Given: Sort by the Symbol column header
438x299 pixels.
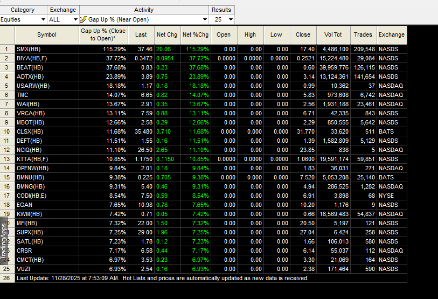Looking at the screenshot, I should click(47, 34).
